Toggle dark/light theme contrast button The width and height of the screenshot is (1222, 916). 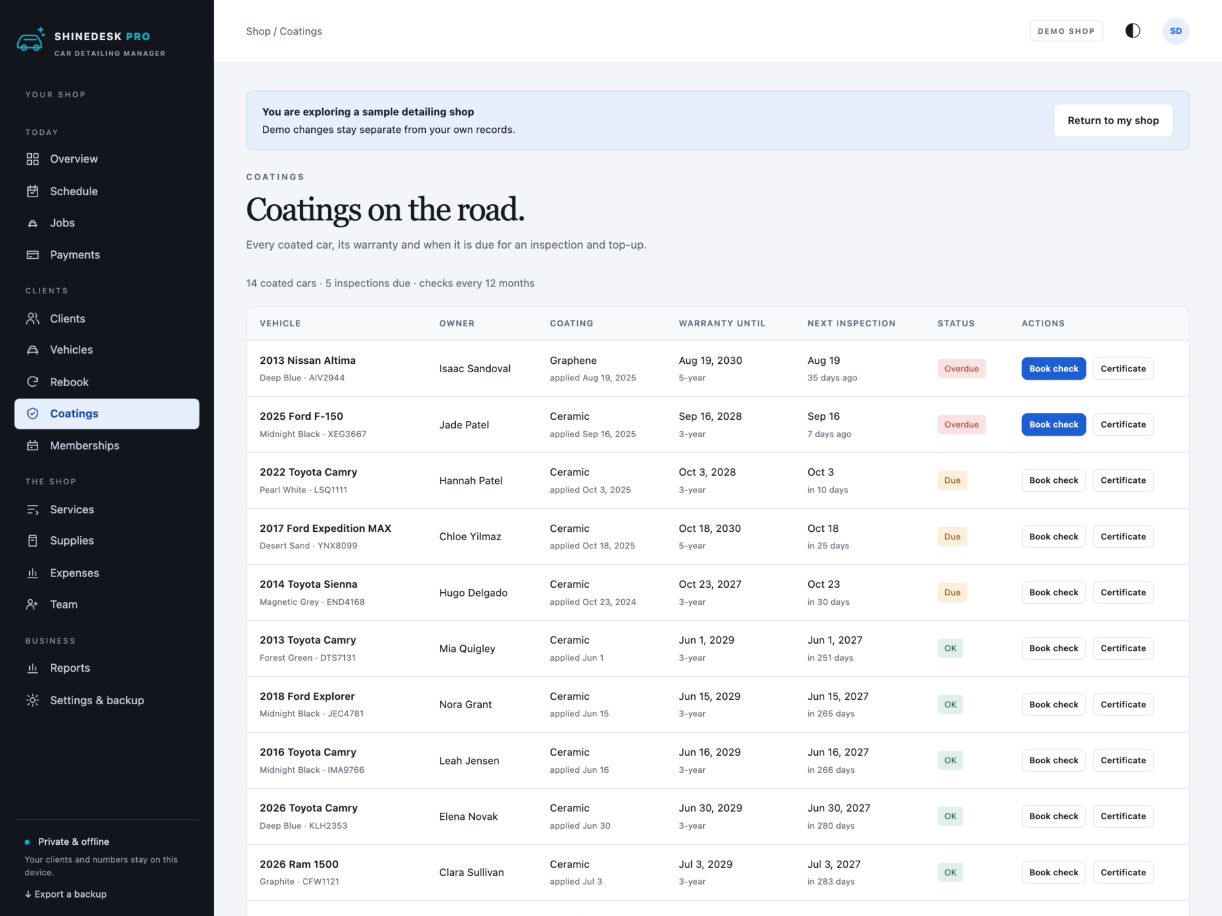[x=1132, y=31]
